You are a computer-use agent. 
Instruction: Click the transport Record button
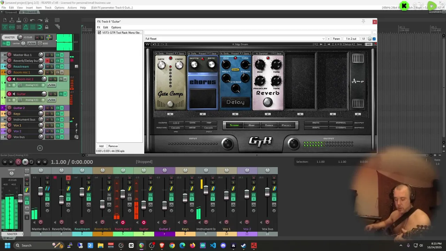click(x=18, y=162)
